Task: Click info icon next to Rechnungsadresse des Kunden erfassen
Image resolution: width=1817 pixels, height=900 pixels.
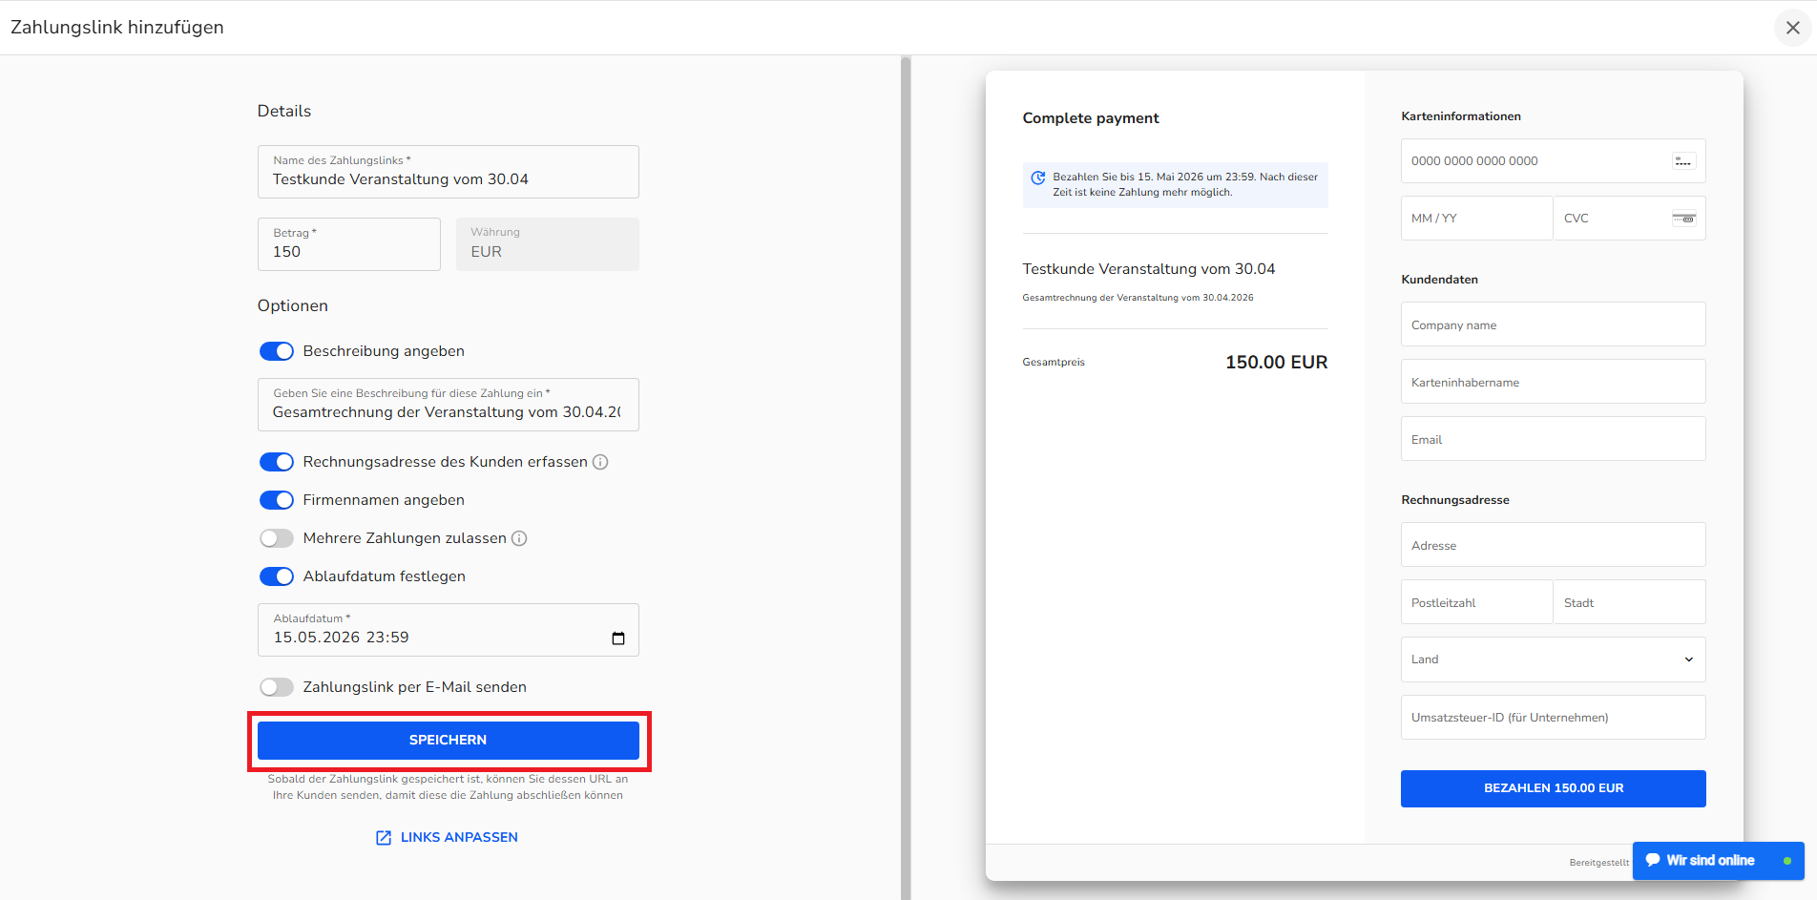Action: (x=600, y=462)
